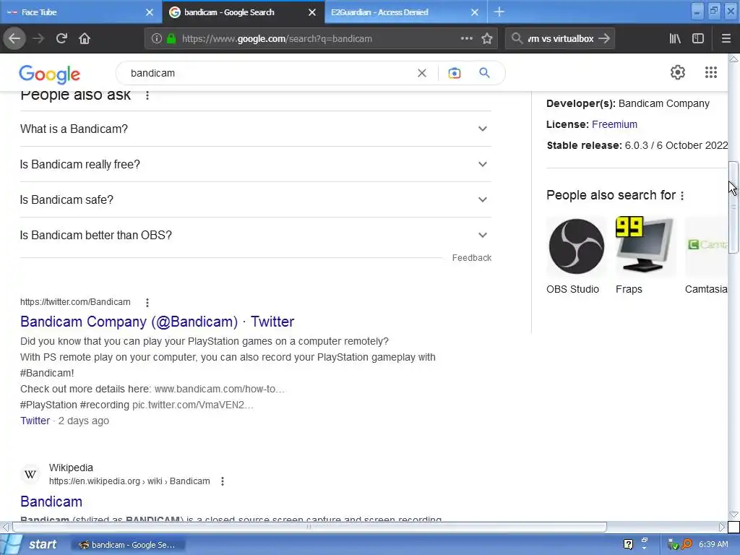This screenshot has width=740, height=555.
Task: Click the orange magnifier tray icon
Action: click(687, 545)
